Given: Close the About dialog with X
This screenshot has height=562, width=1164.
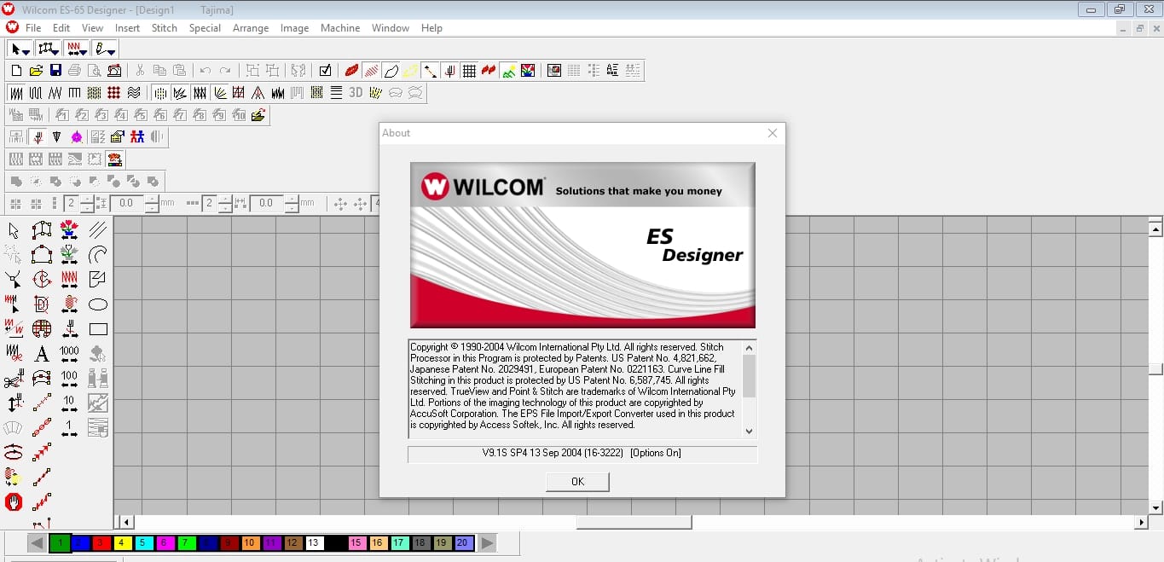Looking at the screenshot, I should tap(773, 133).
